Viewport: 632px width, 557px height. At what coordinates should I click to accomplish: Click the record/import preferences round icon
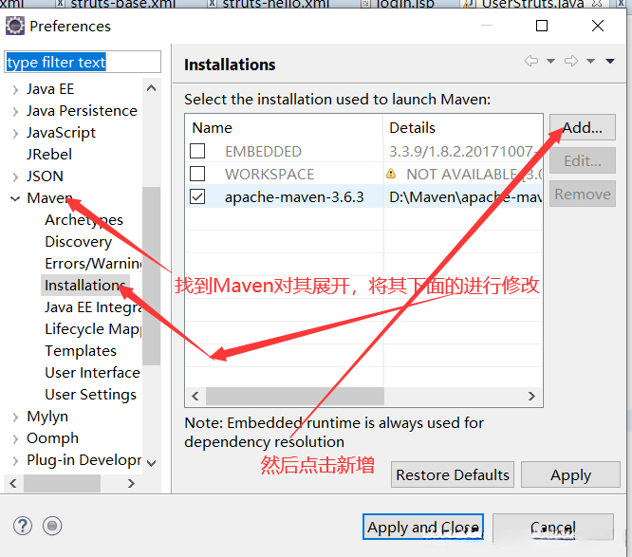click(52, 526)
